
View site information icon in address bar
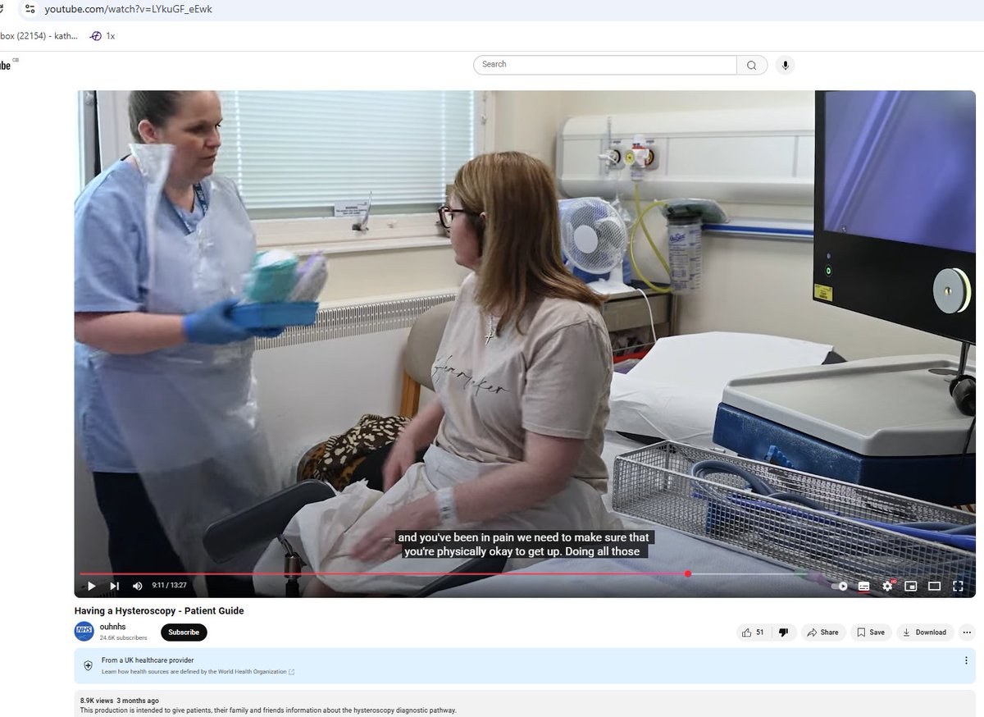tap(30, 9)
